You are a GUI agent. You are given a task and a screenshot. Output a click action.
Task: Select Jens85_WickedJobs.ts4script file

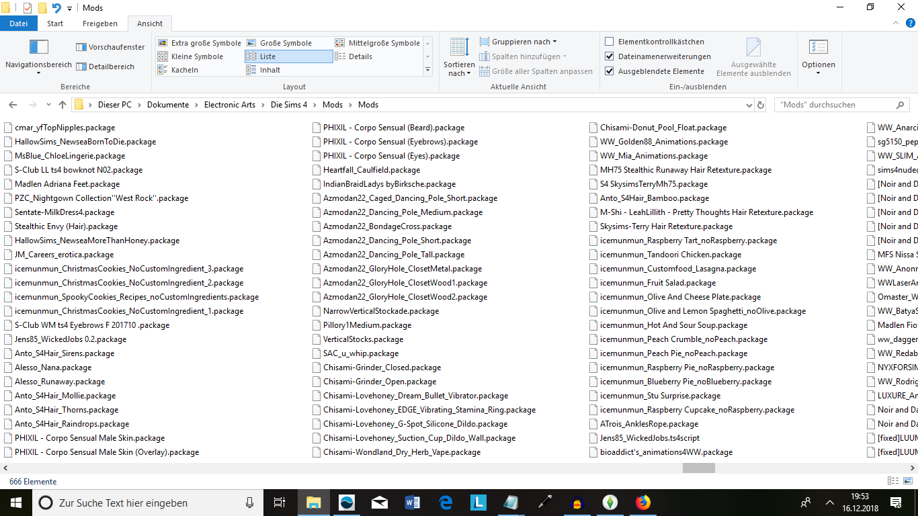[x=644, y=438]
